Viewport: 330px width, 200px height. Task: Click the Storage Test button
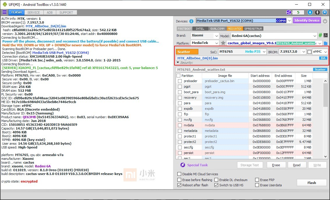click(250, 165)
